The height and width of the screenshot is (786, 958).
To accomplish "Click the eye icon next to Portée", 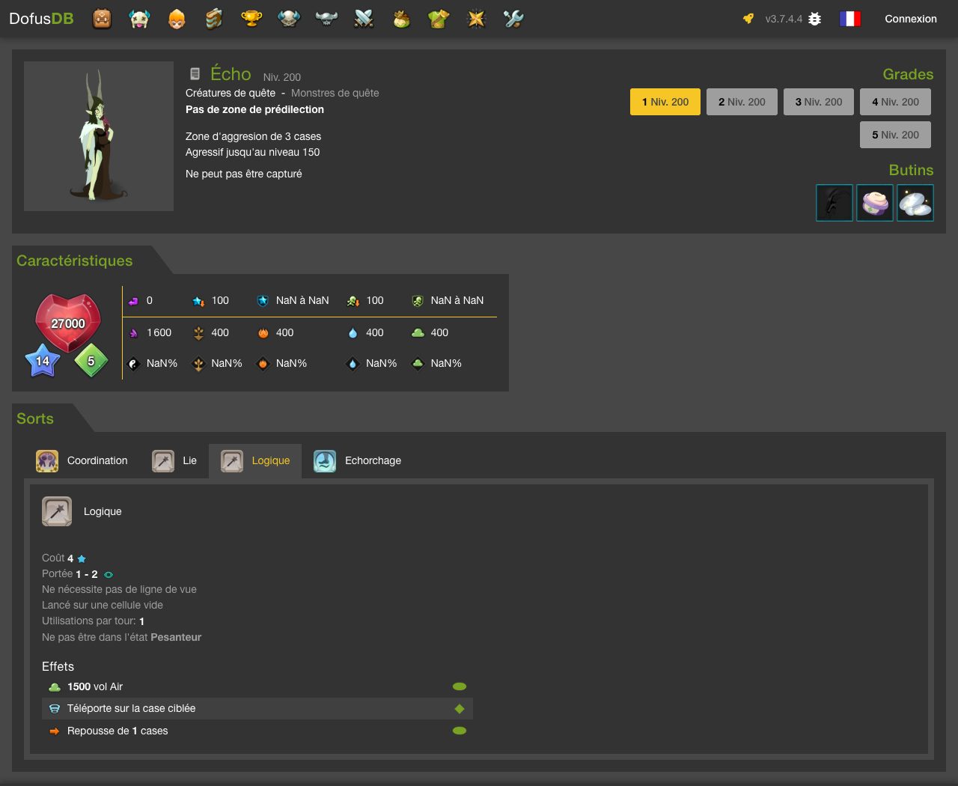I will click(109, 575).
